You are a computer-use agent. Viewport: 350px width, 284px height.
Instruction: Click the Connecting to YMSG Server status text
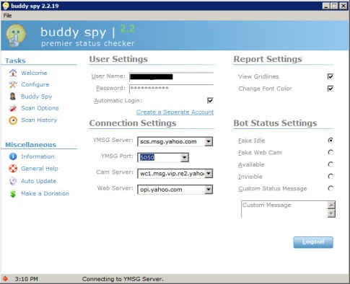click(x=123, y=279)
